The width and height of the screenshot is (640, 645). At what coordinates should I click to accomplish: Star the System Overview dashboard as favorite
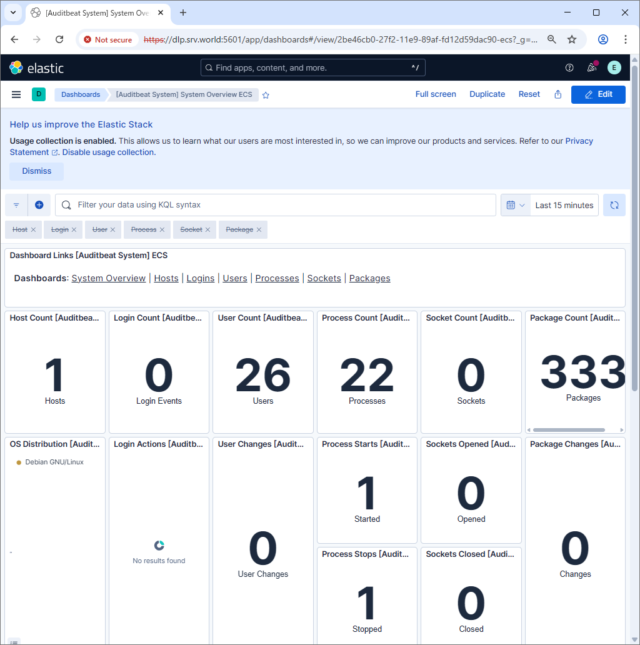coord(266,95)
